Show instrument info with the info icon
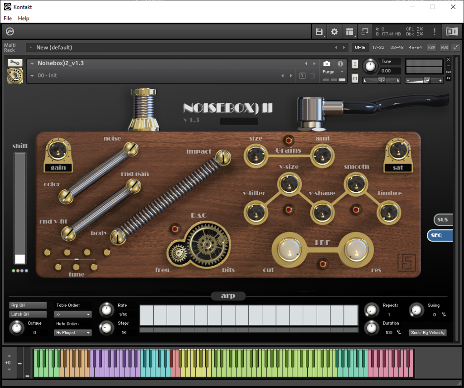464x388 pixels. pos(340,63)
